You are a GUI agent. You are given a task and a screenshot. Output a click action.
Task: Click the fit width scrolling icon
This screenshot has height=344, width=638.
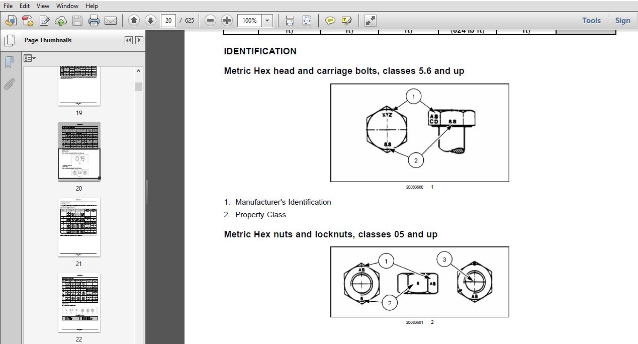(x=290, y=21)
